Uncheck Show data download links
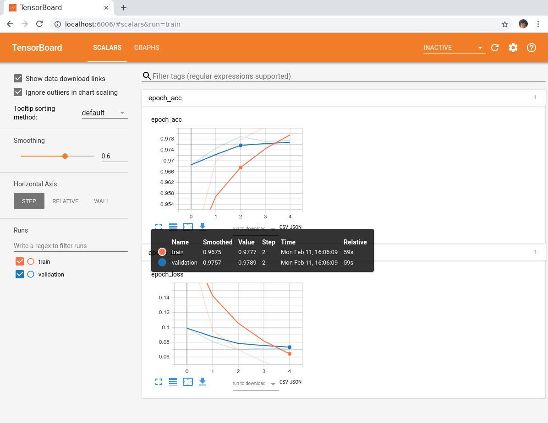The height and width of the screenshot is (423, 548). pyautogui.click(x=18, y=78)
